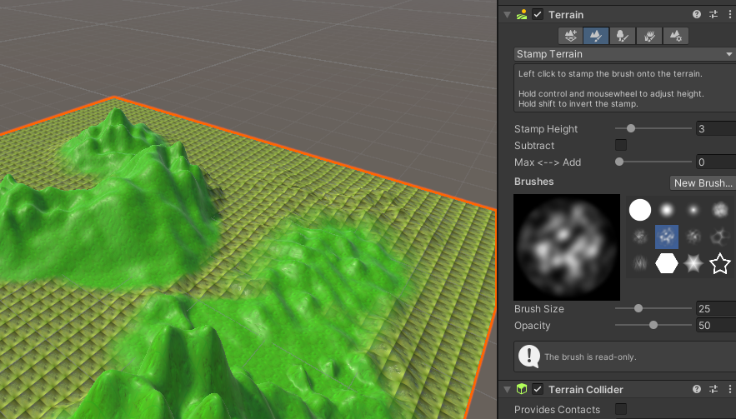Click the Stamp Height value field
Viewport: 736px width, 419px height.
click(x=716, y=128)
